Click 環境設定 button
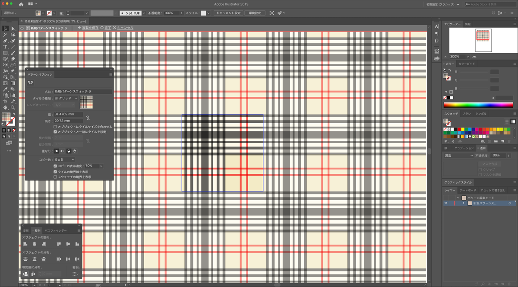 coord(255,13)
